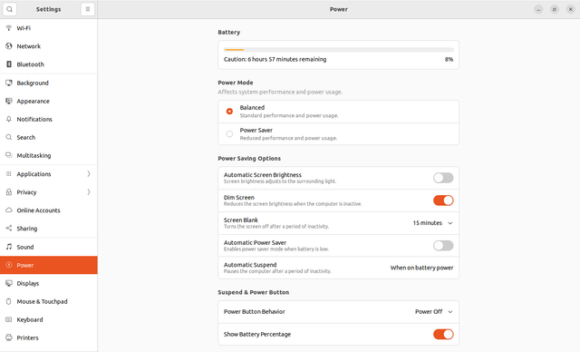
Task: Click the Mouse & Touchpad icon
Action: pos(9,301)
